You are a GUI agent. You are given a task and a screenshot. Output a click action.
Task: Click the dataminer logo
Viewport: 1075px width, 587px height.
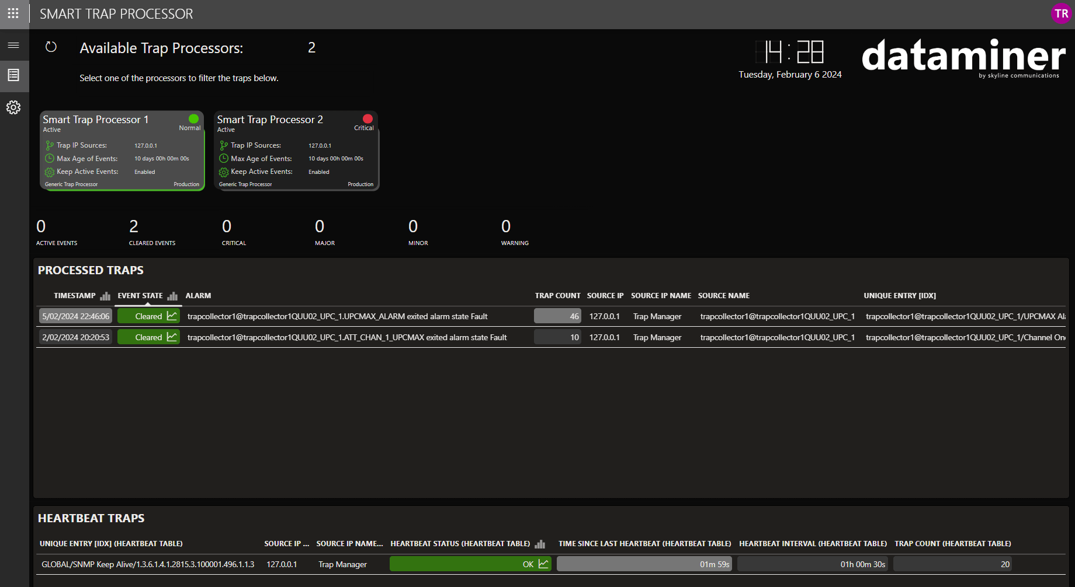pyautogui.click(x=963, y=57)
